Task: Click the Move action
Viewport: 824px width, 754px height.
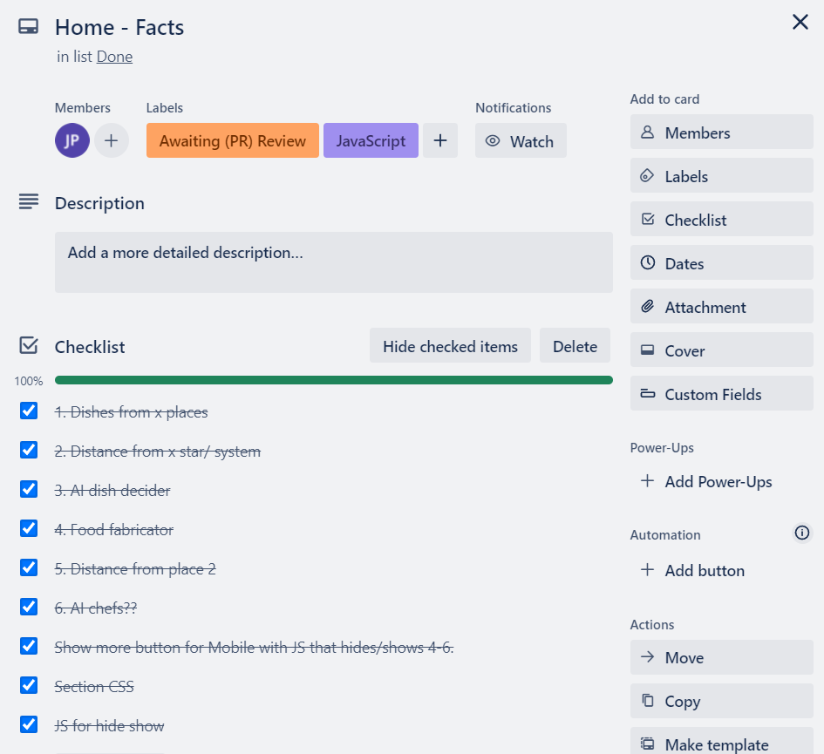Action: [721, 657]
